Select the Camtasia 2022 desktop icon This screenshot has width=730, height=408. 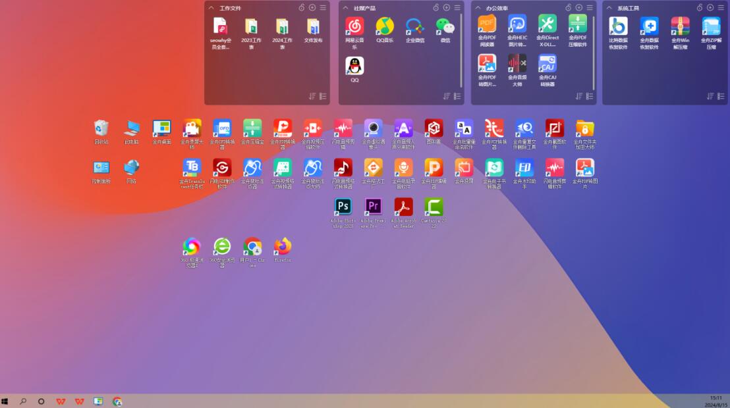[x=434, y=207]
